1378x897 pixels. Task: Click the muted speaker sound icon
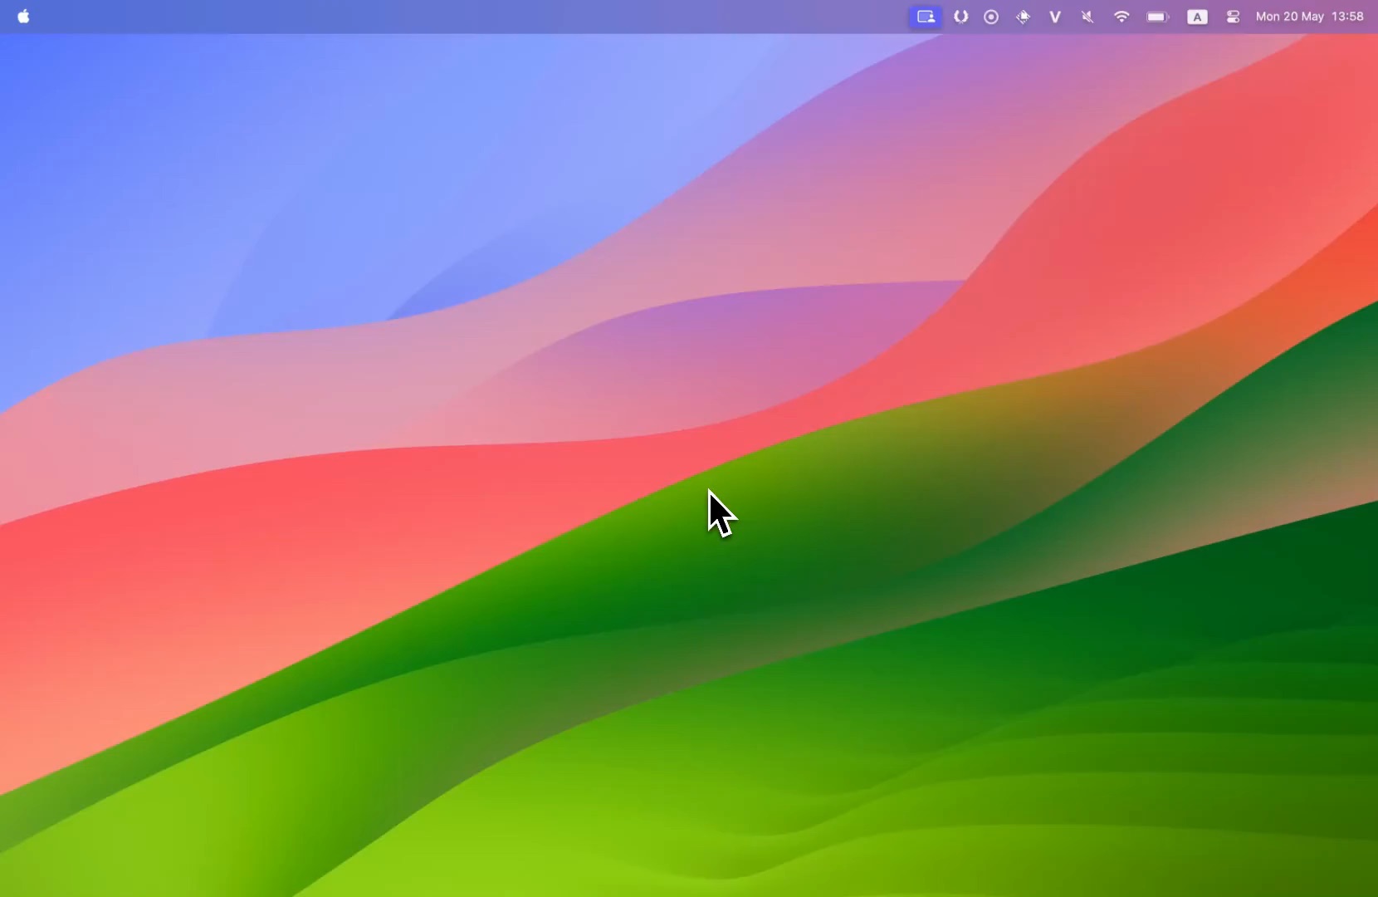tap(1087, 17)
